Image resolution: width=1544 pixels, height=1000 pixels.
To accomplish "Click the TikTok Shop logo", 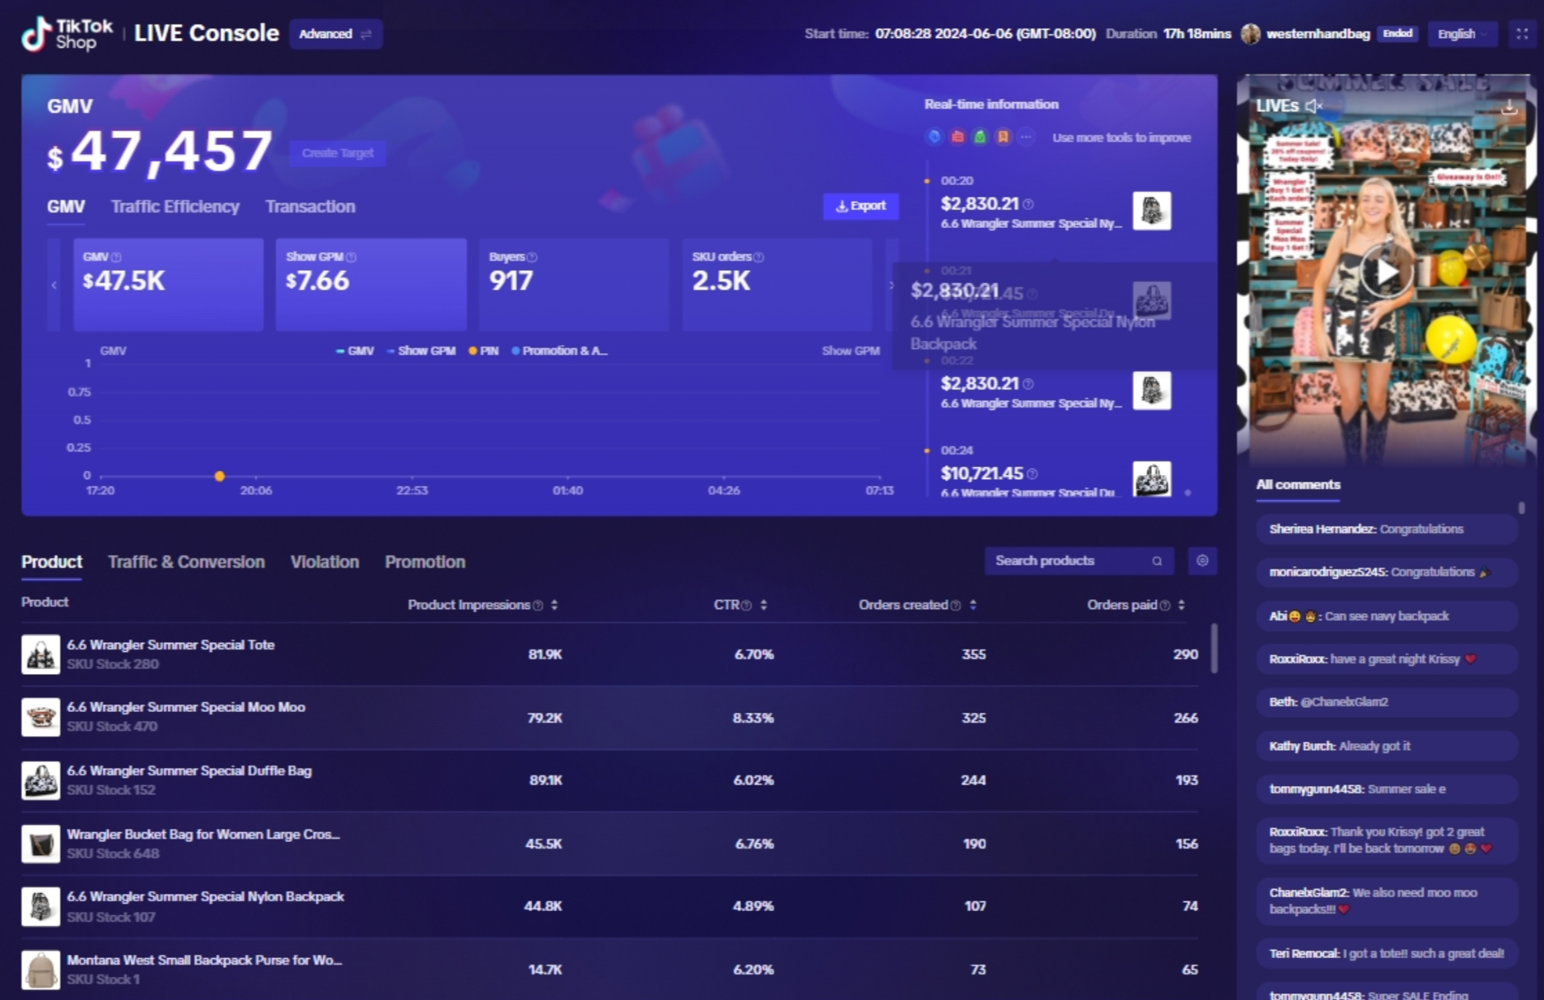I will (68, 34).
